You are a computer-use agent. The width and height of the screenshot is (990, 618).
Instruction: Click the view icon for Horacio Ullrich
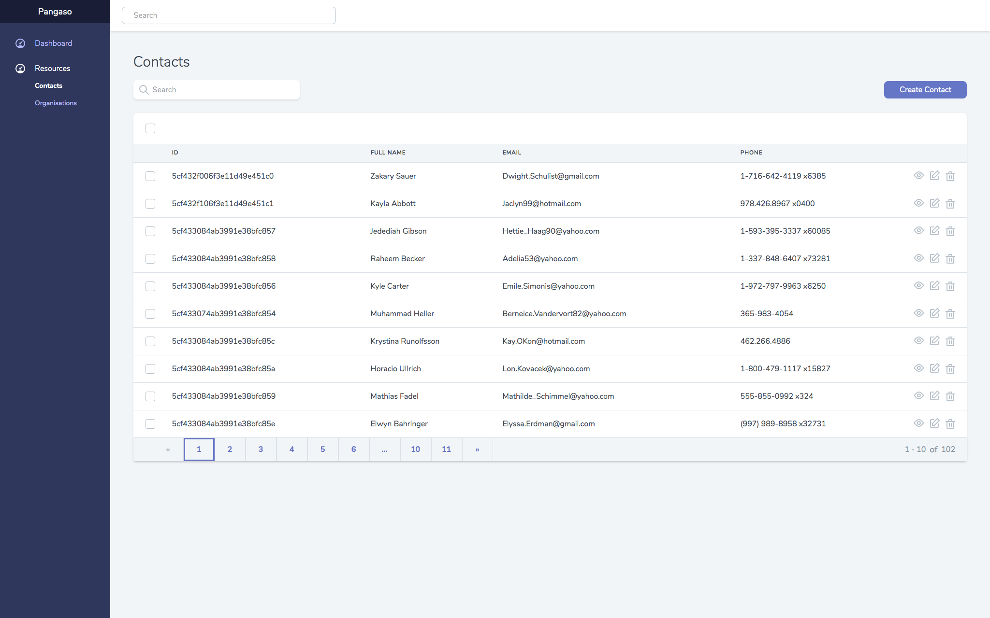click(919, 368)
